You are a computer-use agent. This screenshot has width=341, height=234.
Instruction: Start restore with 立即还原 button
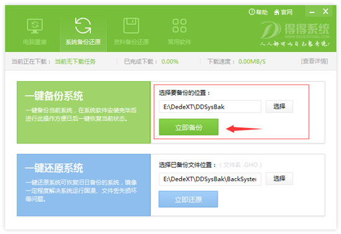point(188,199)
